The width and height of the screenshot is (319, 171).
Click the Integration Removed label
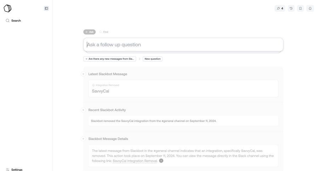107,85
